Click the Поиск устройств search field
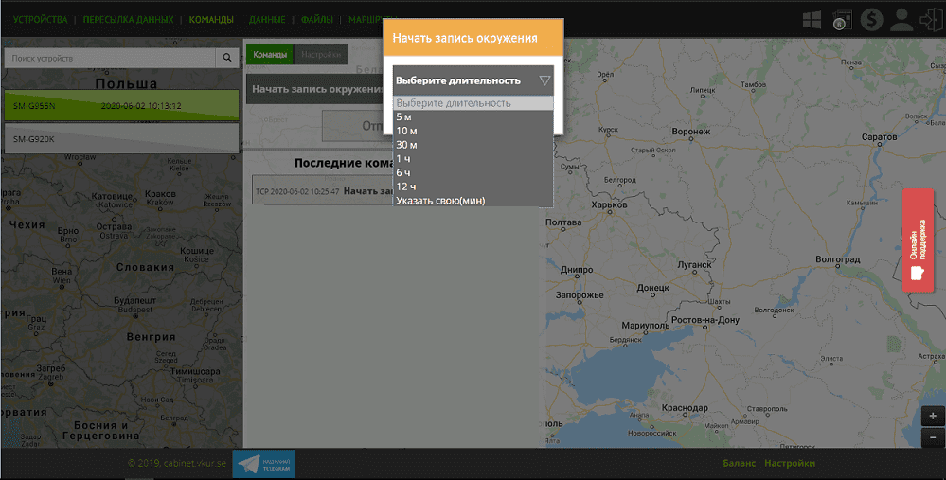 pos(110,58)
